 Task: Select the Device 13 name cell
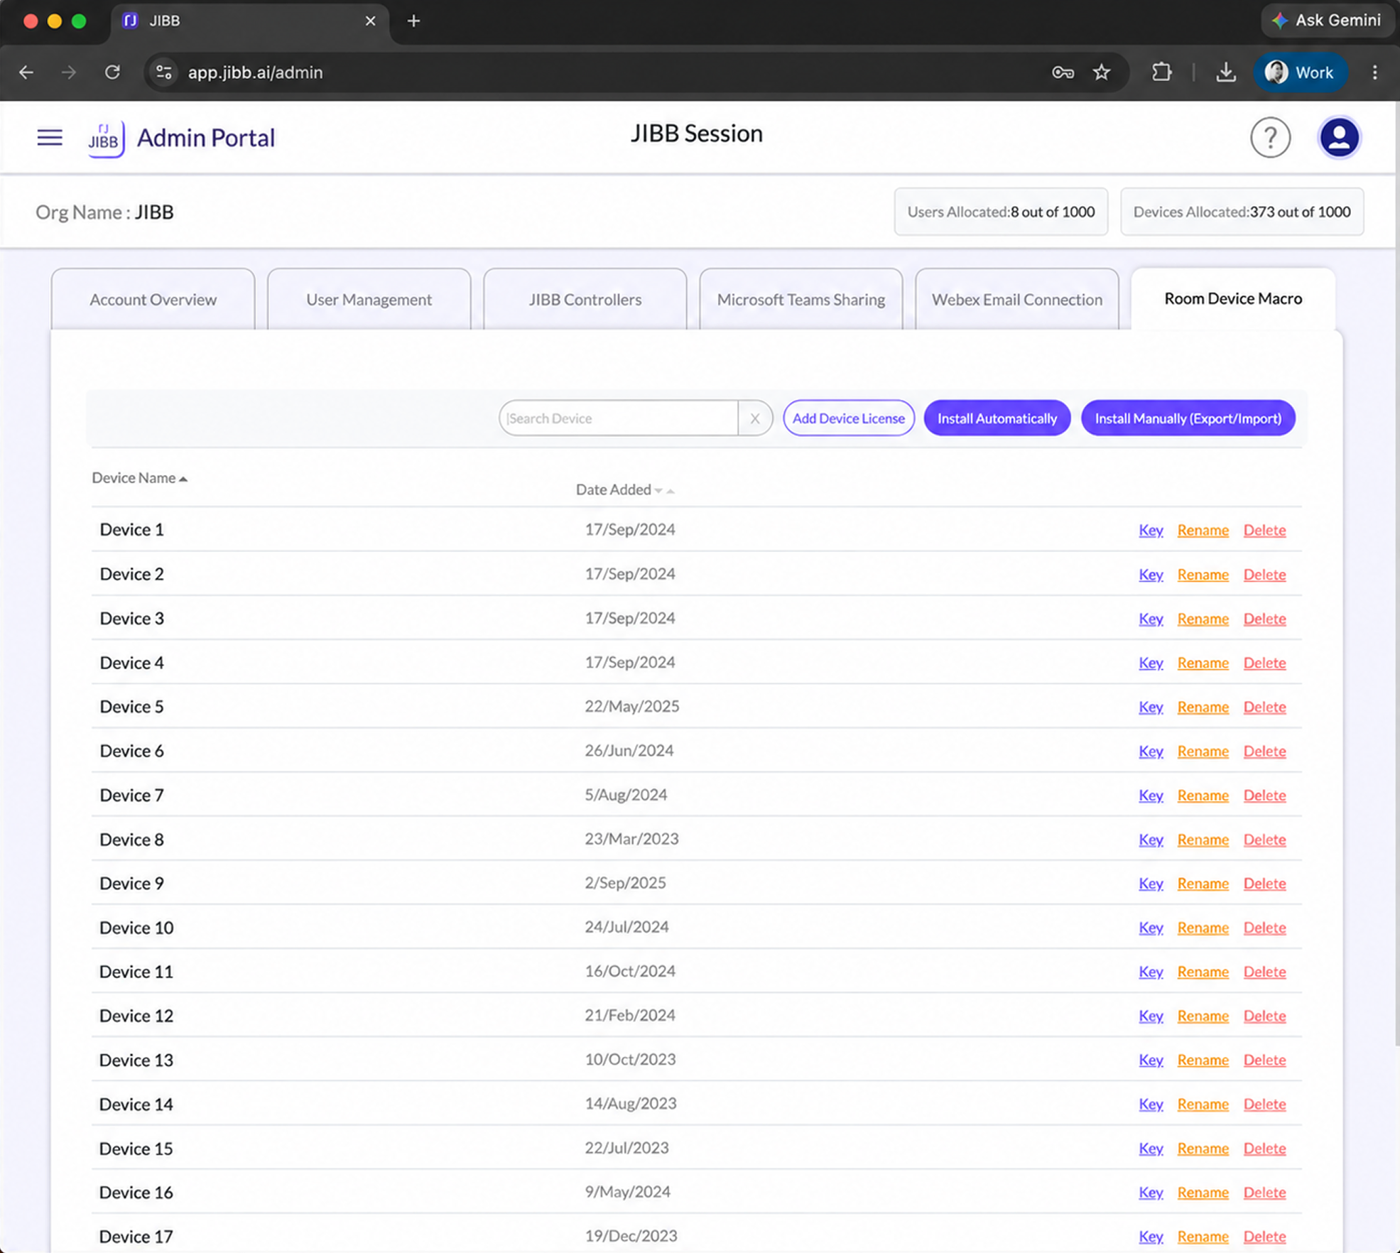coord(136,1060)
